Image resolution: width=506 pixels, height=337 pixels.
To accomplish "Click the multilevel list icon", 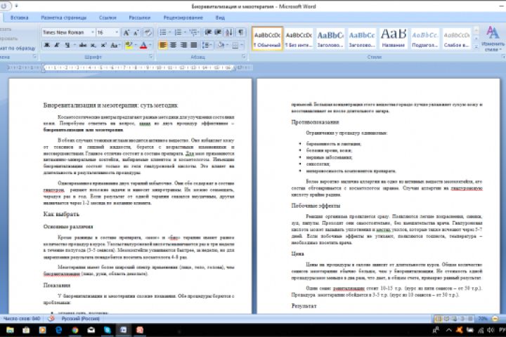I will [x=193, y=32].
